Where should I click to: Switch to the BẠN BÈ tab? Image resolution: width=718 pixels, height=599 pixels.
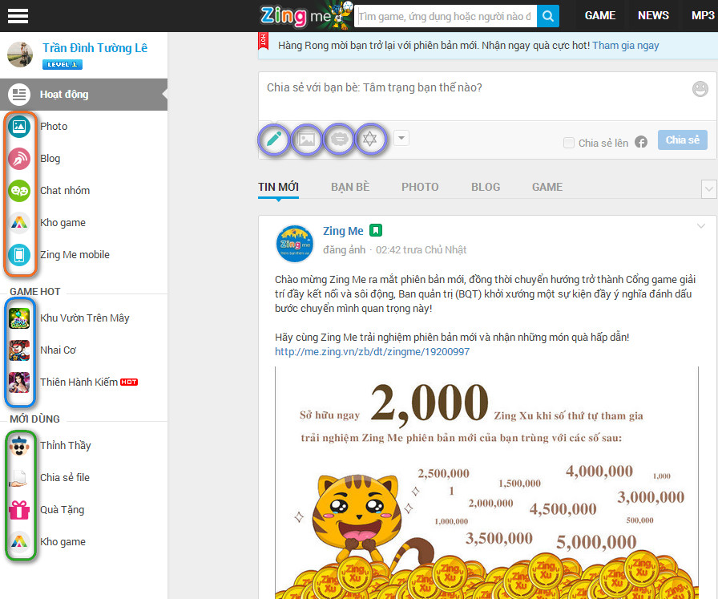pyautogui.click(x=350, y=187)
